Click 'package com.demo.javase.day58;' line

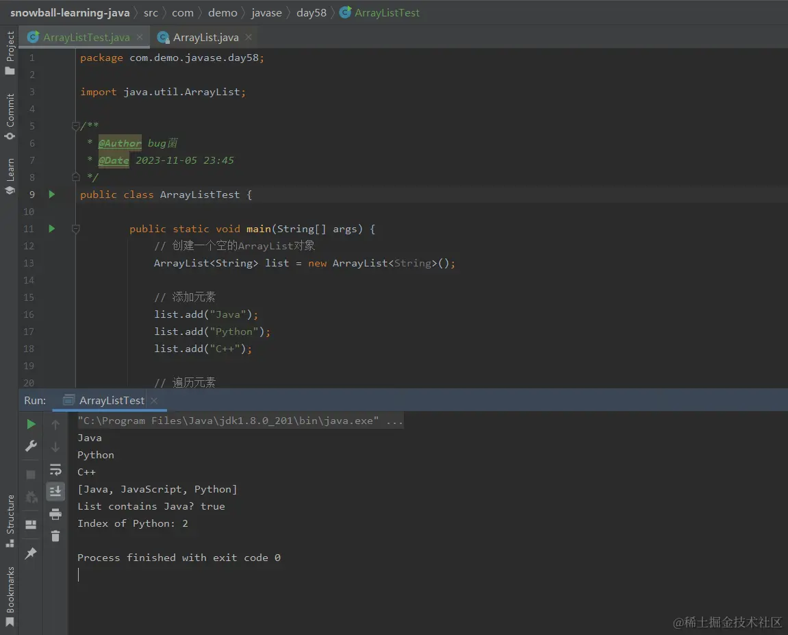click(172, 58)
